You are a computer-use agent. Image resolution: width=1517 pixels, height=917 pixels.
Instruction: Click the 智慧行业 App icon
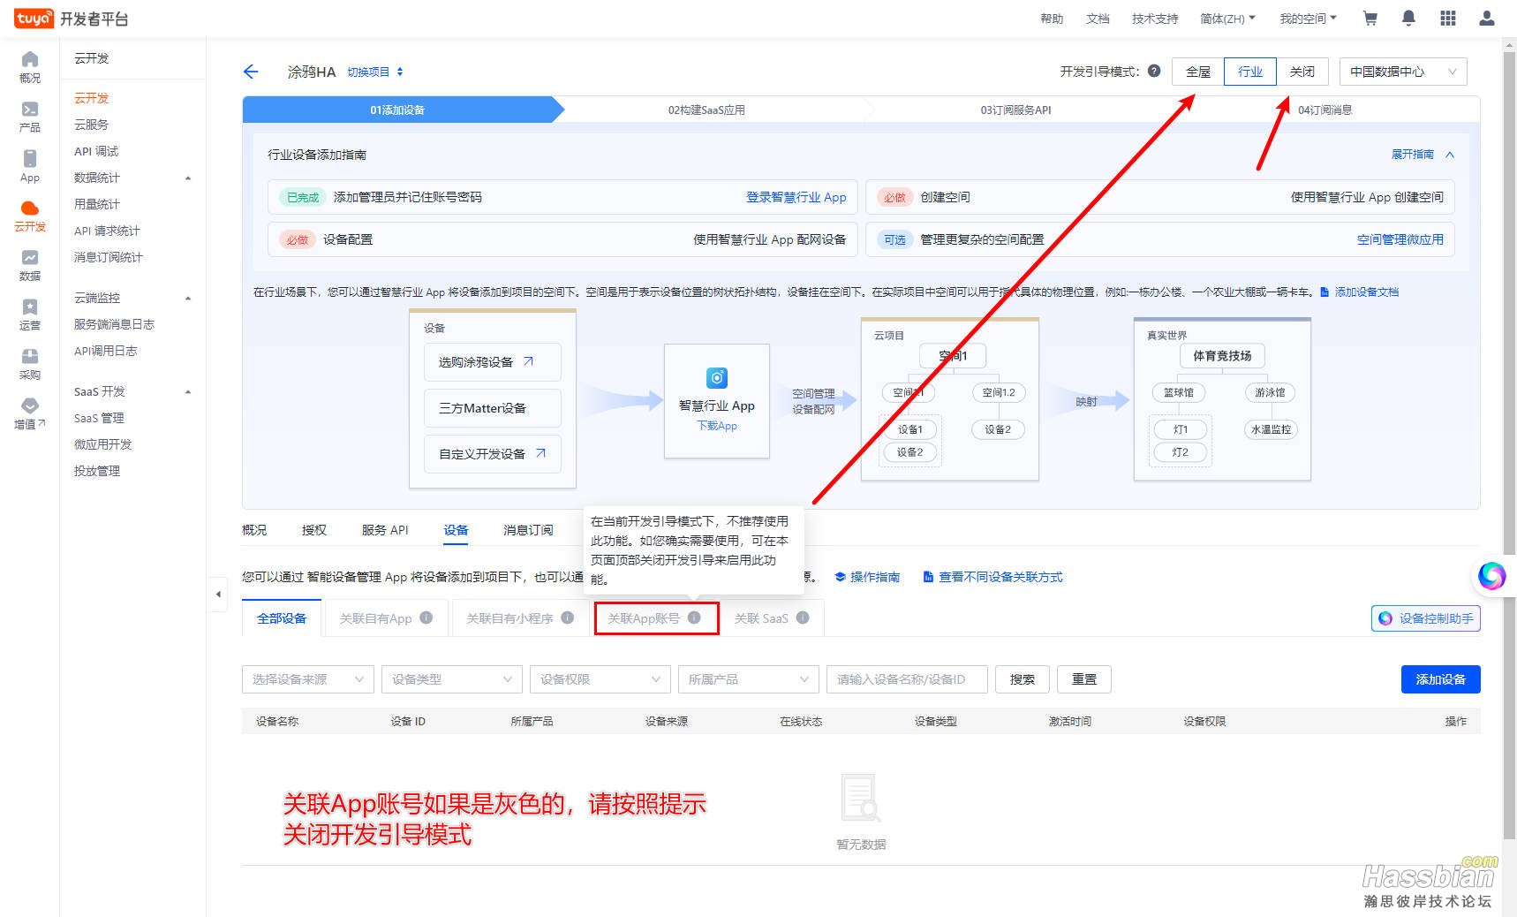717,378
